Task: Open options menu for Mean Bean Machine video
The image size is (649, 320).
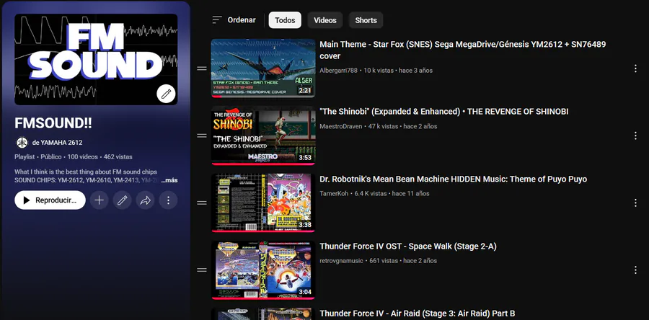Action: 635,203
